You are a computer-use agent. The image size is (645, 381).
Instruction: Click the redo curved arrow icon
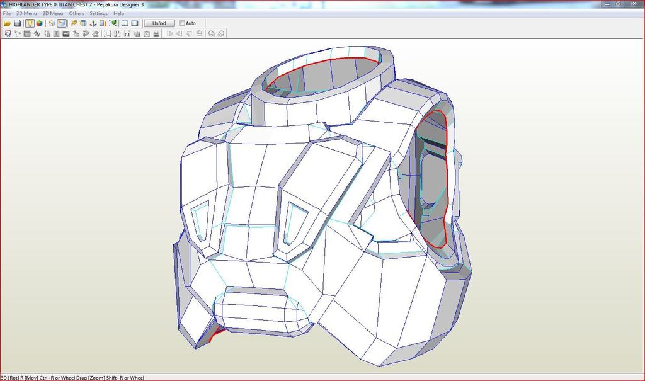[x=96, y=33]
